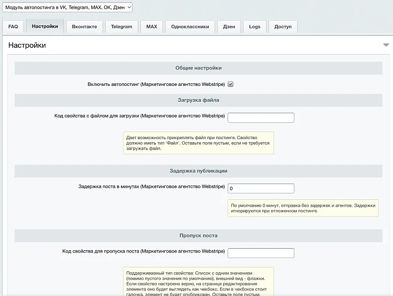393x296 pixels.
Task: Switch to the Telegram tab
Action: tap(121, 27)
